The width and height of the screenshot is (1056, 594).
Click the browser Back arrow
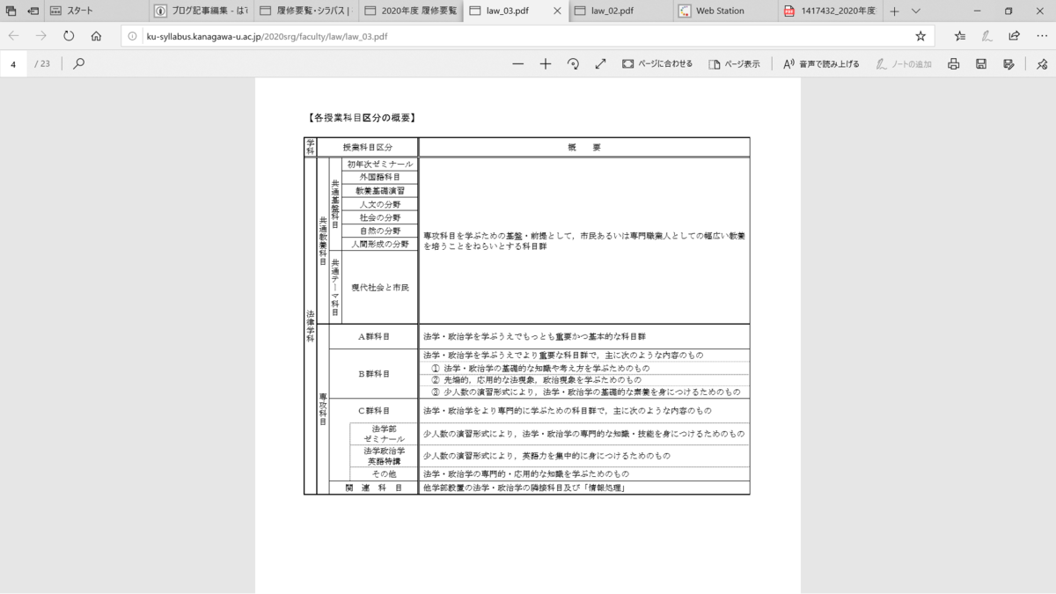click(13, 36)
